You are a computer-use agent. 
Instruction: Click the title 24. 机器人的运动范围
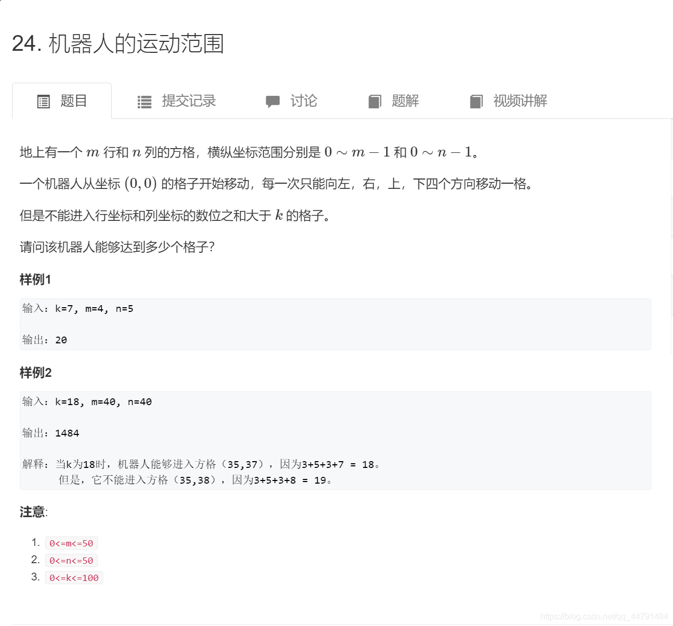(x=118, y=43)
